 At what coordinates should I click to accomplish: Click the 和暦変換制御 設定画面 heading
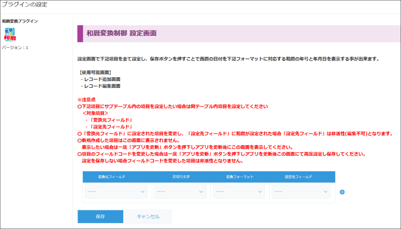(x=121, y=34)
